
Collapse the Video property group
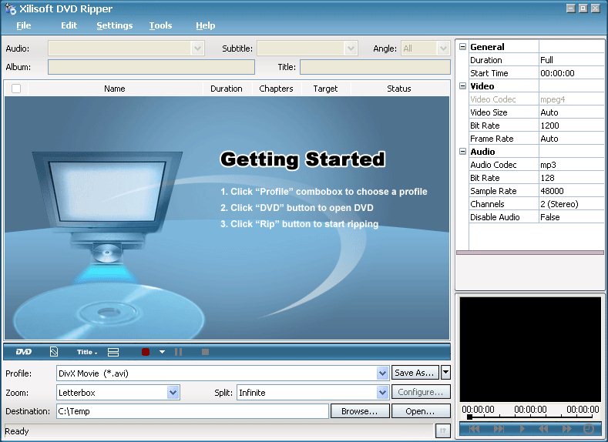tap(462, 86)
